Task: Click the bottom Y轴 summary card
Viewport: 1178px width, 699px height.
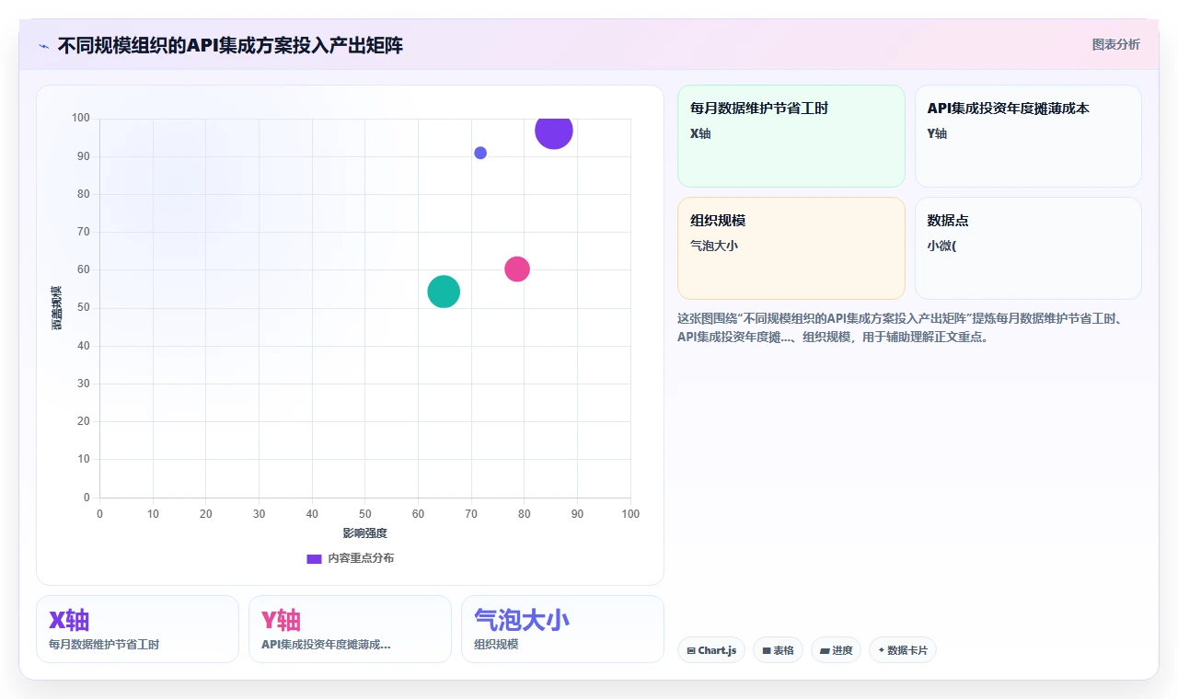Action: (350, 629)
